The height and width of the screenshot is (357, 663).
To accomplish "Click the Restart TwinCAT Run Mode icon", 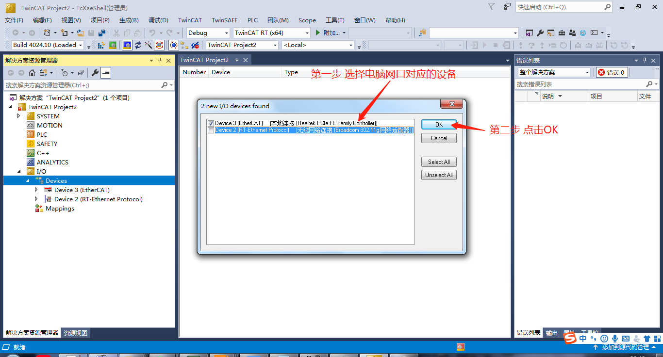I will tap(113, 45).
